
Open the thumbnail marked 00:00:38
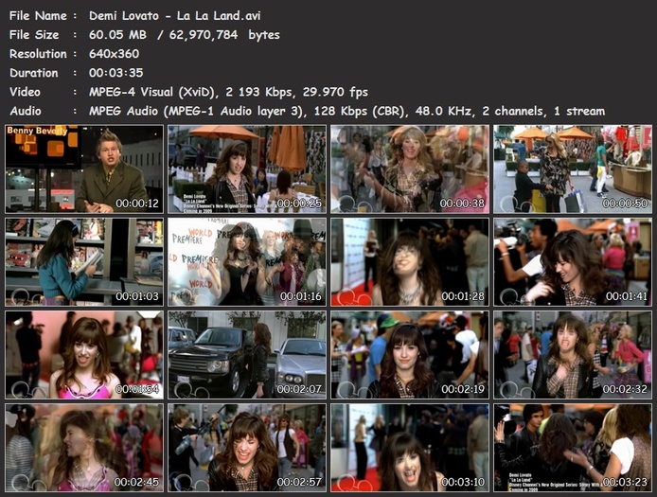click(x=409, y=169)
